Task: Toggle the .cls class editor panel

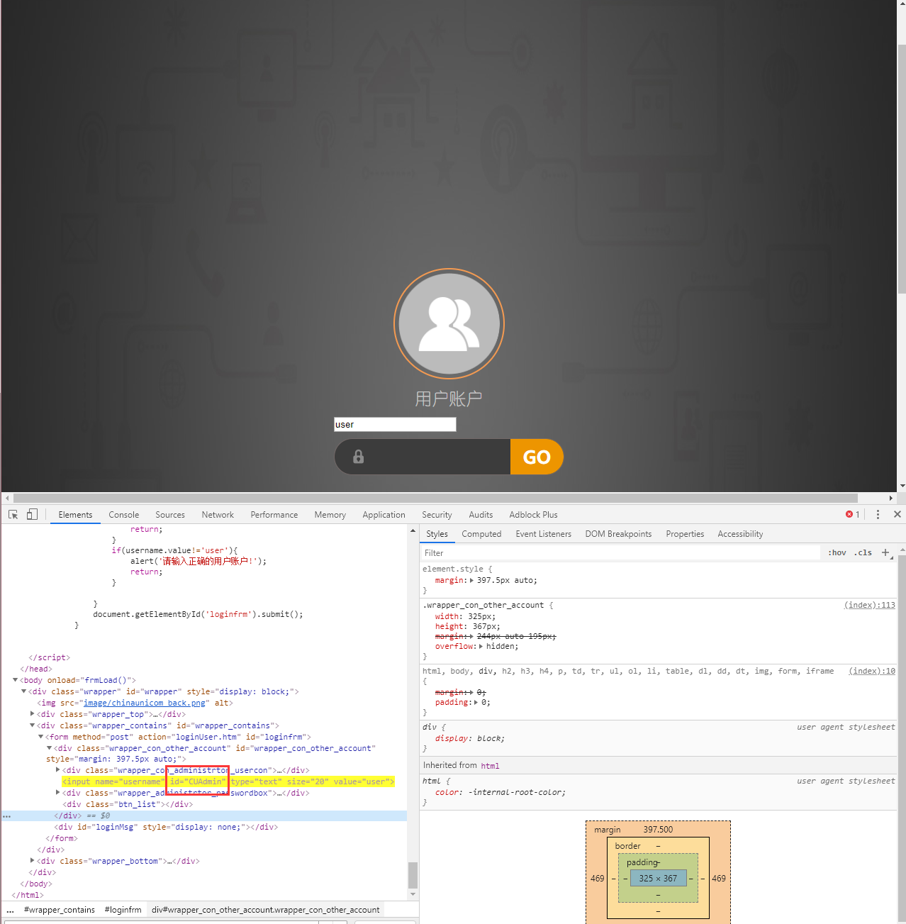Action: tap(863, 553)
